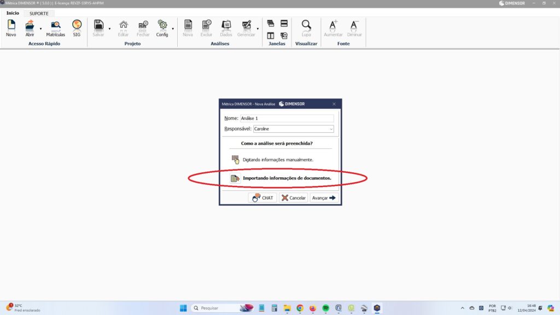
Task: Click the Nome field containing Análise 1
Action: click(x=287, y=118)
